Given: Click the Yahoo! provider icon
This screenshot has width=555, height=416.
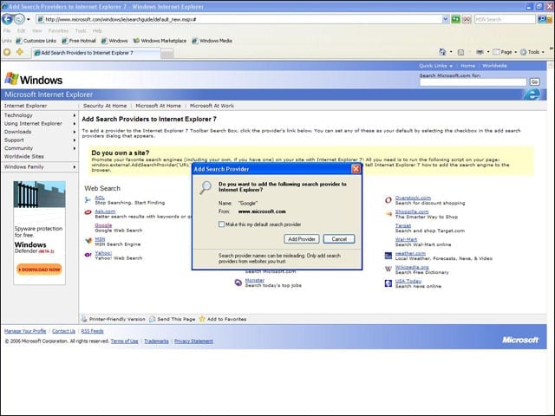Looking at the screenshot, I should [x=88, y=255].
